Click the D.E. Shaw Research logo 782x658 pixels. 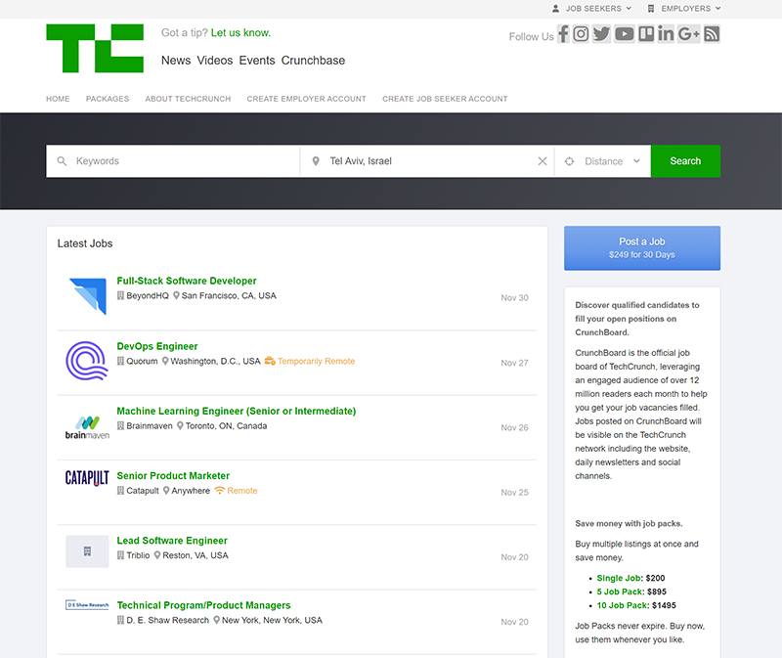point(87,605)
